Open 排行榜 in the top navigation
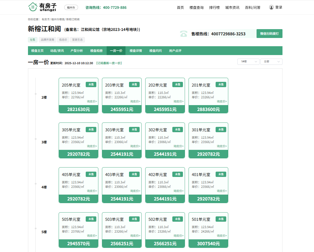 (x=214, y=8)
